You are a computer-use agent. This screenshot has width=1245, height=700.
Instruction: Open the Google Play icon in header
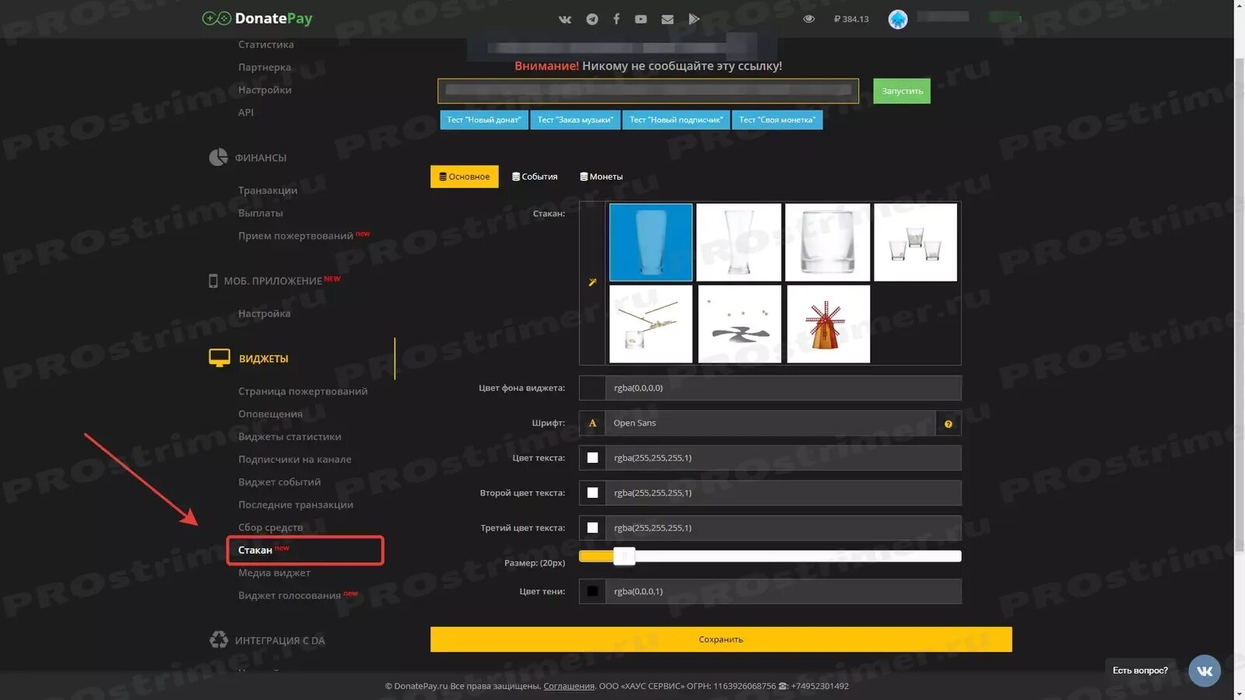coord(694,19)
